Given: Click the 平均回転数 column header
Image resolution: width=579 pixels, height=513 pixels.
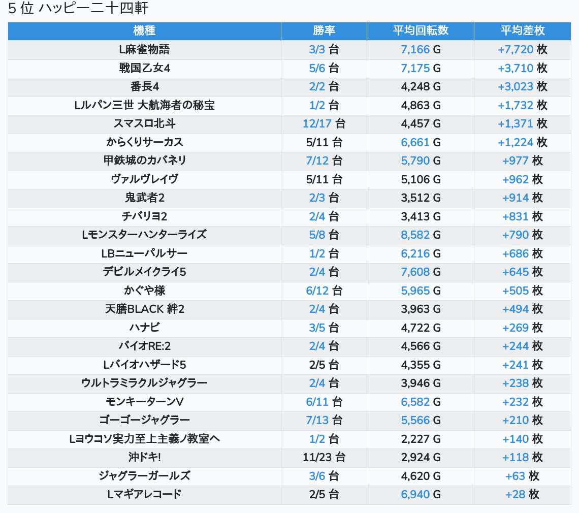Looking at the screenshot, I should 420,30.
